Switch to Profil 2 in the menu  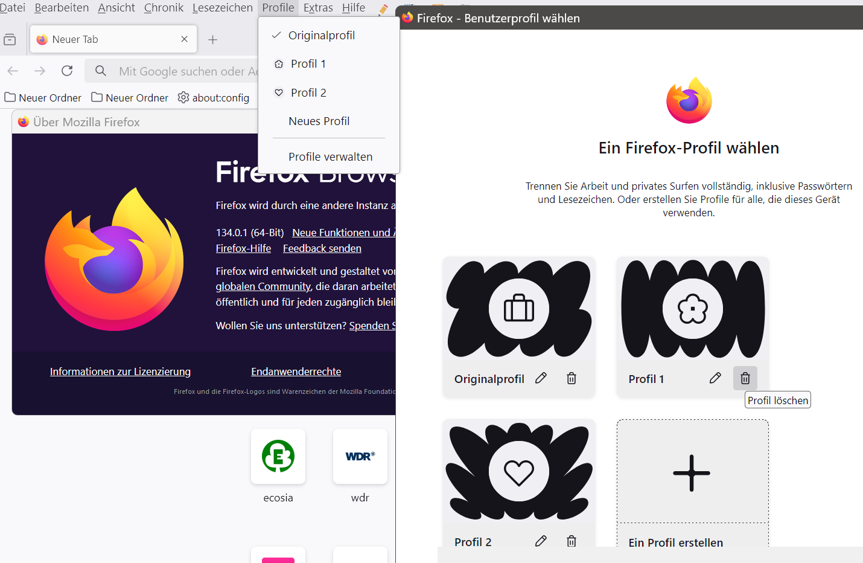(329, 92)
